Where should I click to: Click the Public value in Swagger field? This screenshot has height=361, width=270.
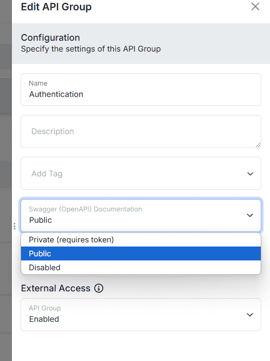pos(41,220)
